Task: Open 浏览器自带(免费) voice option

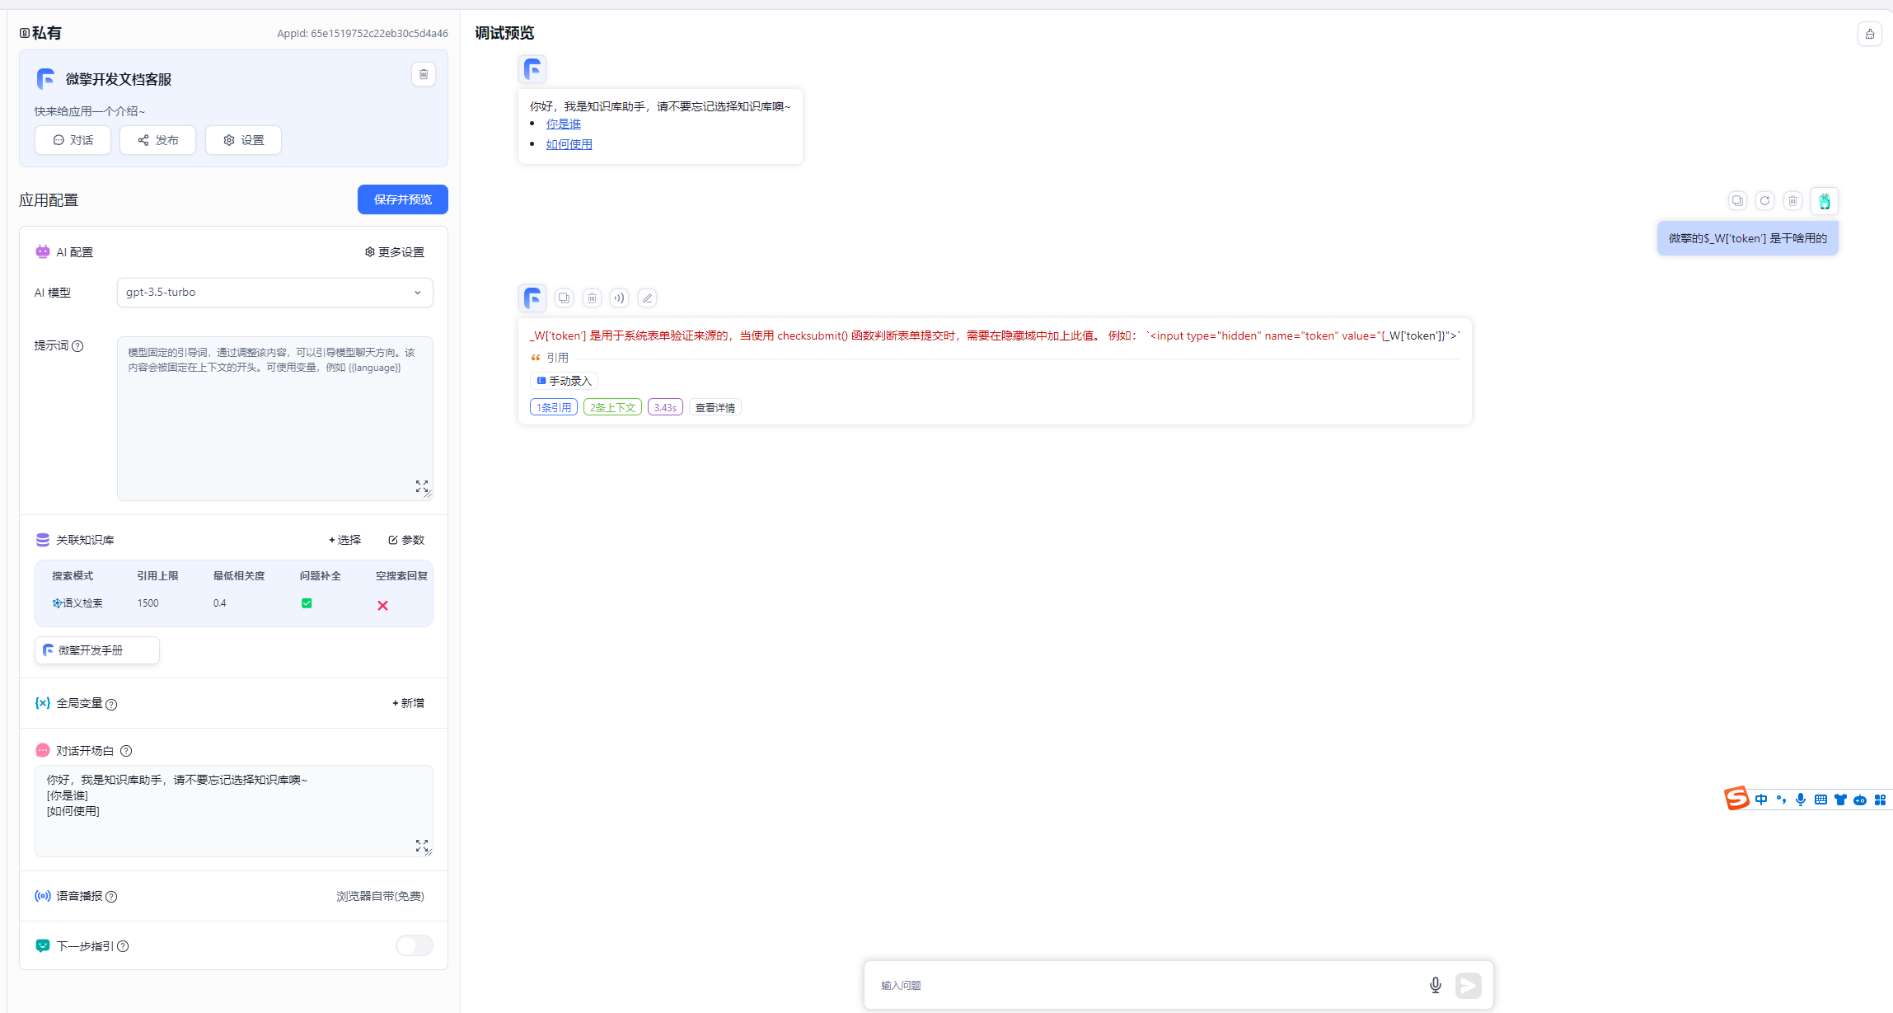Action: pyautogui.click(x=380, y=896)
